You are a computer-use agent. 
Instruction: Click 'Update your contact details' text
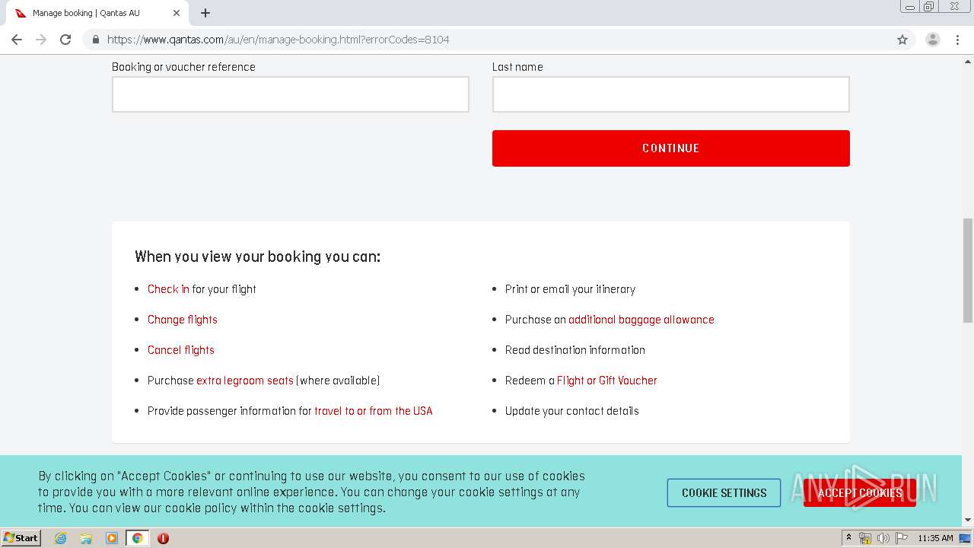(x=572, y=411)
